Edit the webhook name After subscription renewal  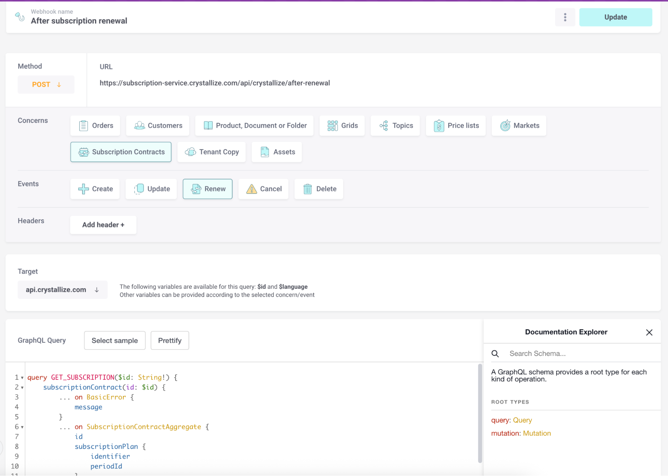(79, 21)
